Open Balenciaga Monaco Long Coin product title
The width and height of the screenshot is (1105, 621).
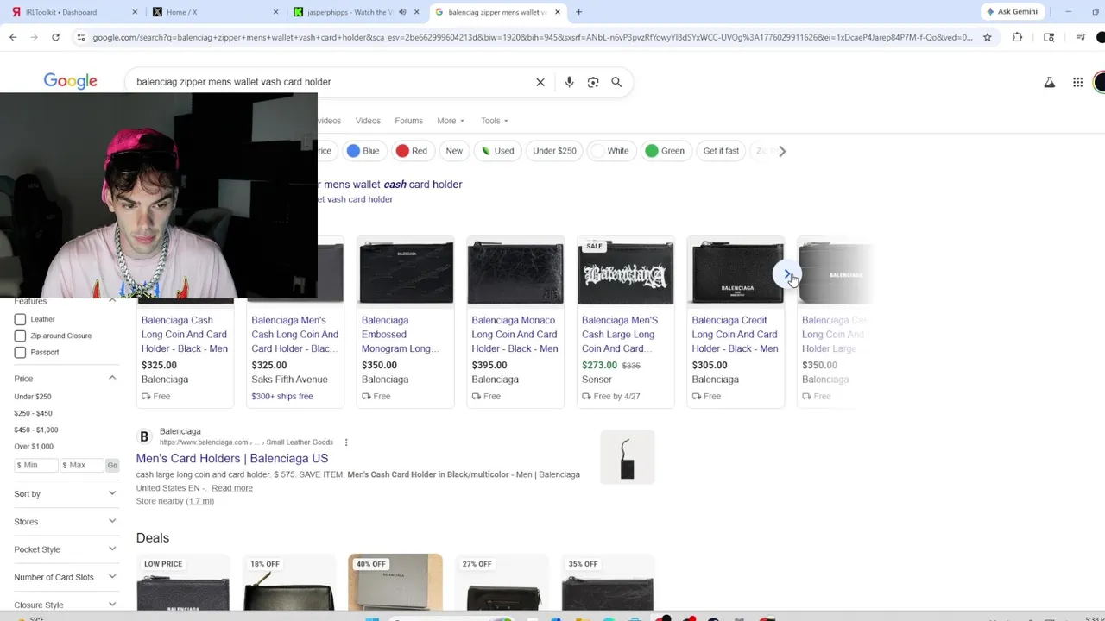tap(515, 335)
